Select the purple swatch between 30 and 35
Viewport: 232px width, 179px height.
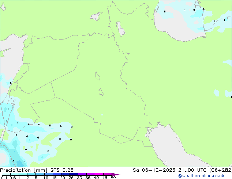point(82,174)
